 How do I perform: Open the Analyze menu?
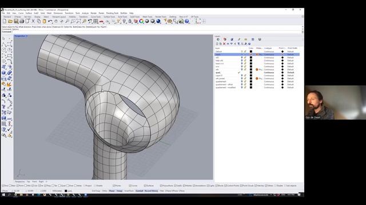coord(85,13)
